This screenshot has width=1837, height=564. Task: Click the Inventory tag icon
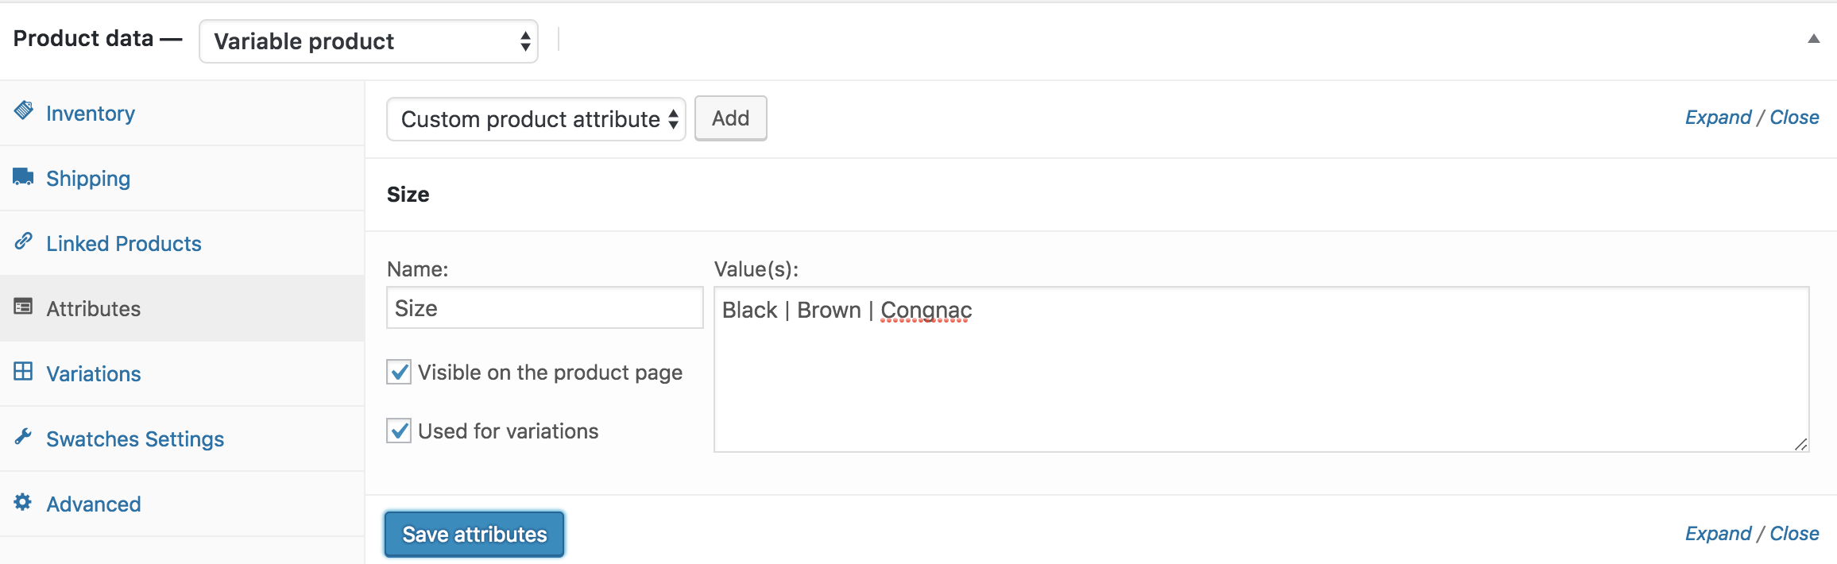(x=24, y=110)
